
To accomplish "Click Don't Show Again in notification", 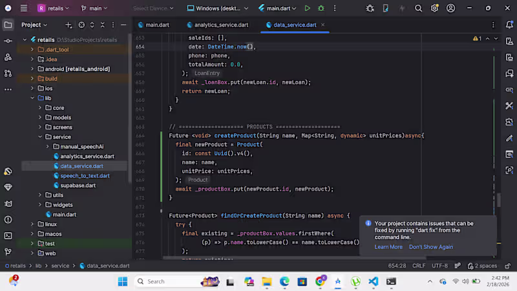I will [430, 247].
